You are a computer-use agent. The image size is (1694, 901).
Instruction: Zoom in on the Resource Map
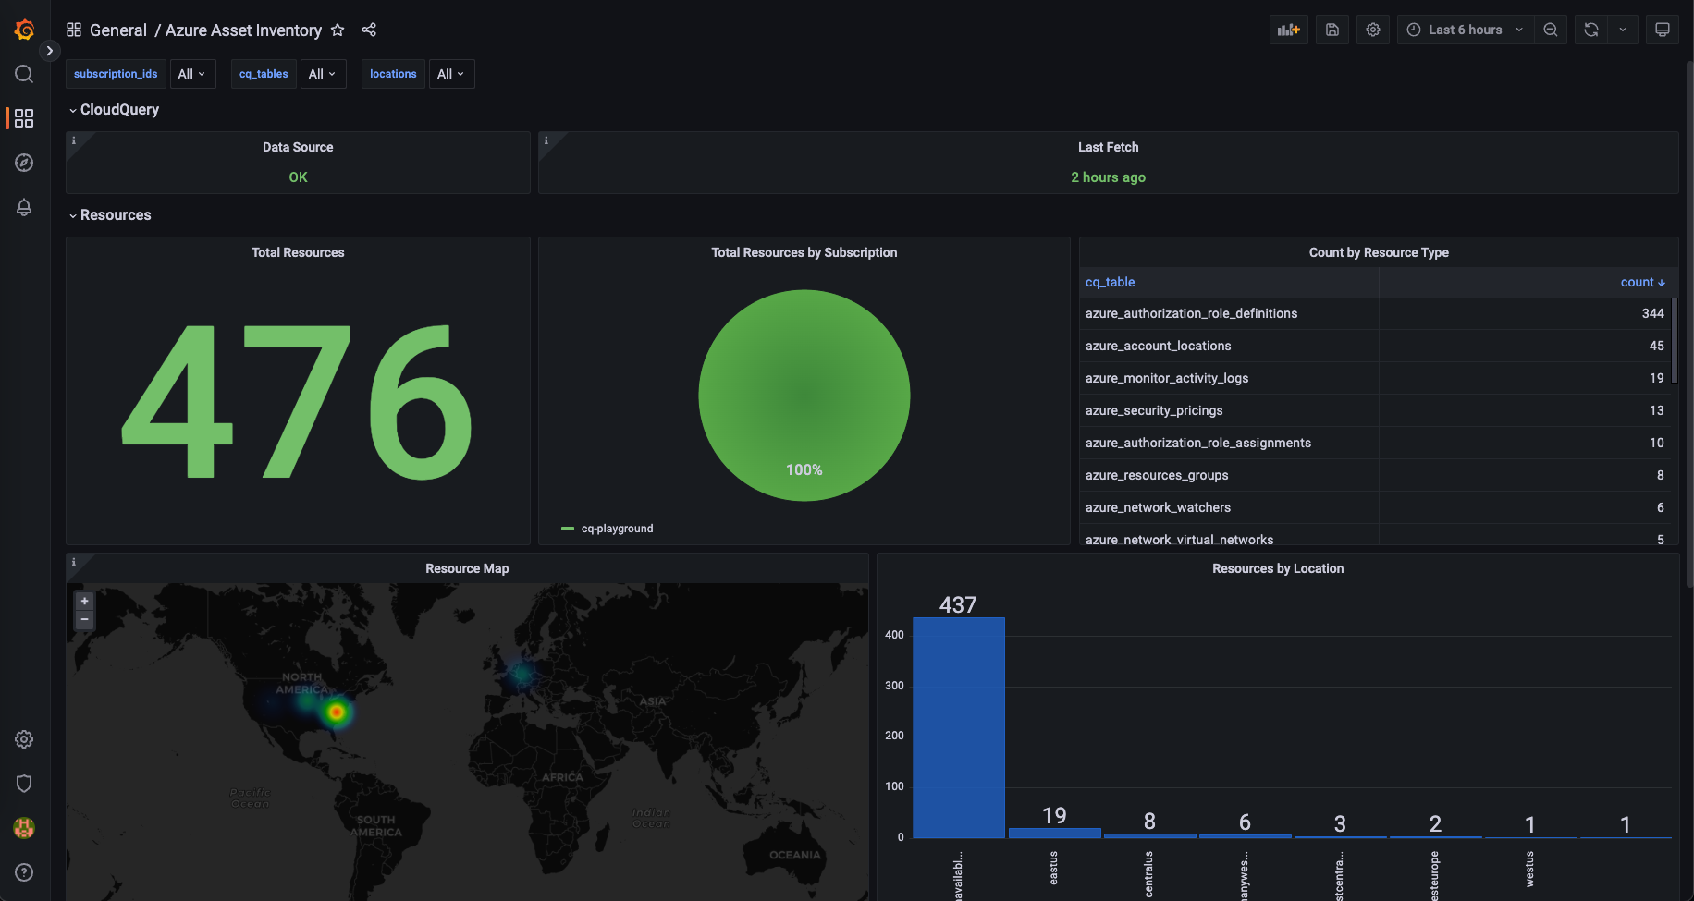(84, 601)
